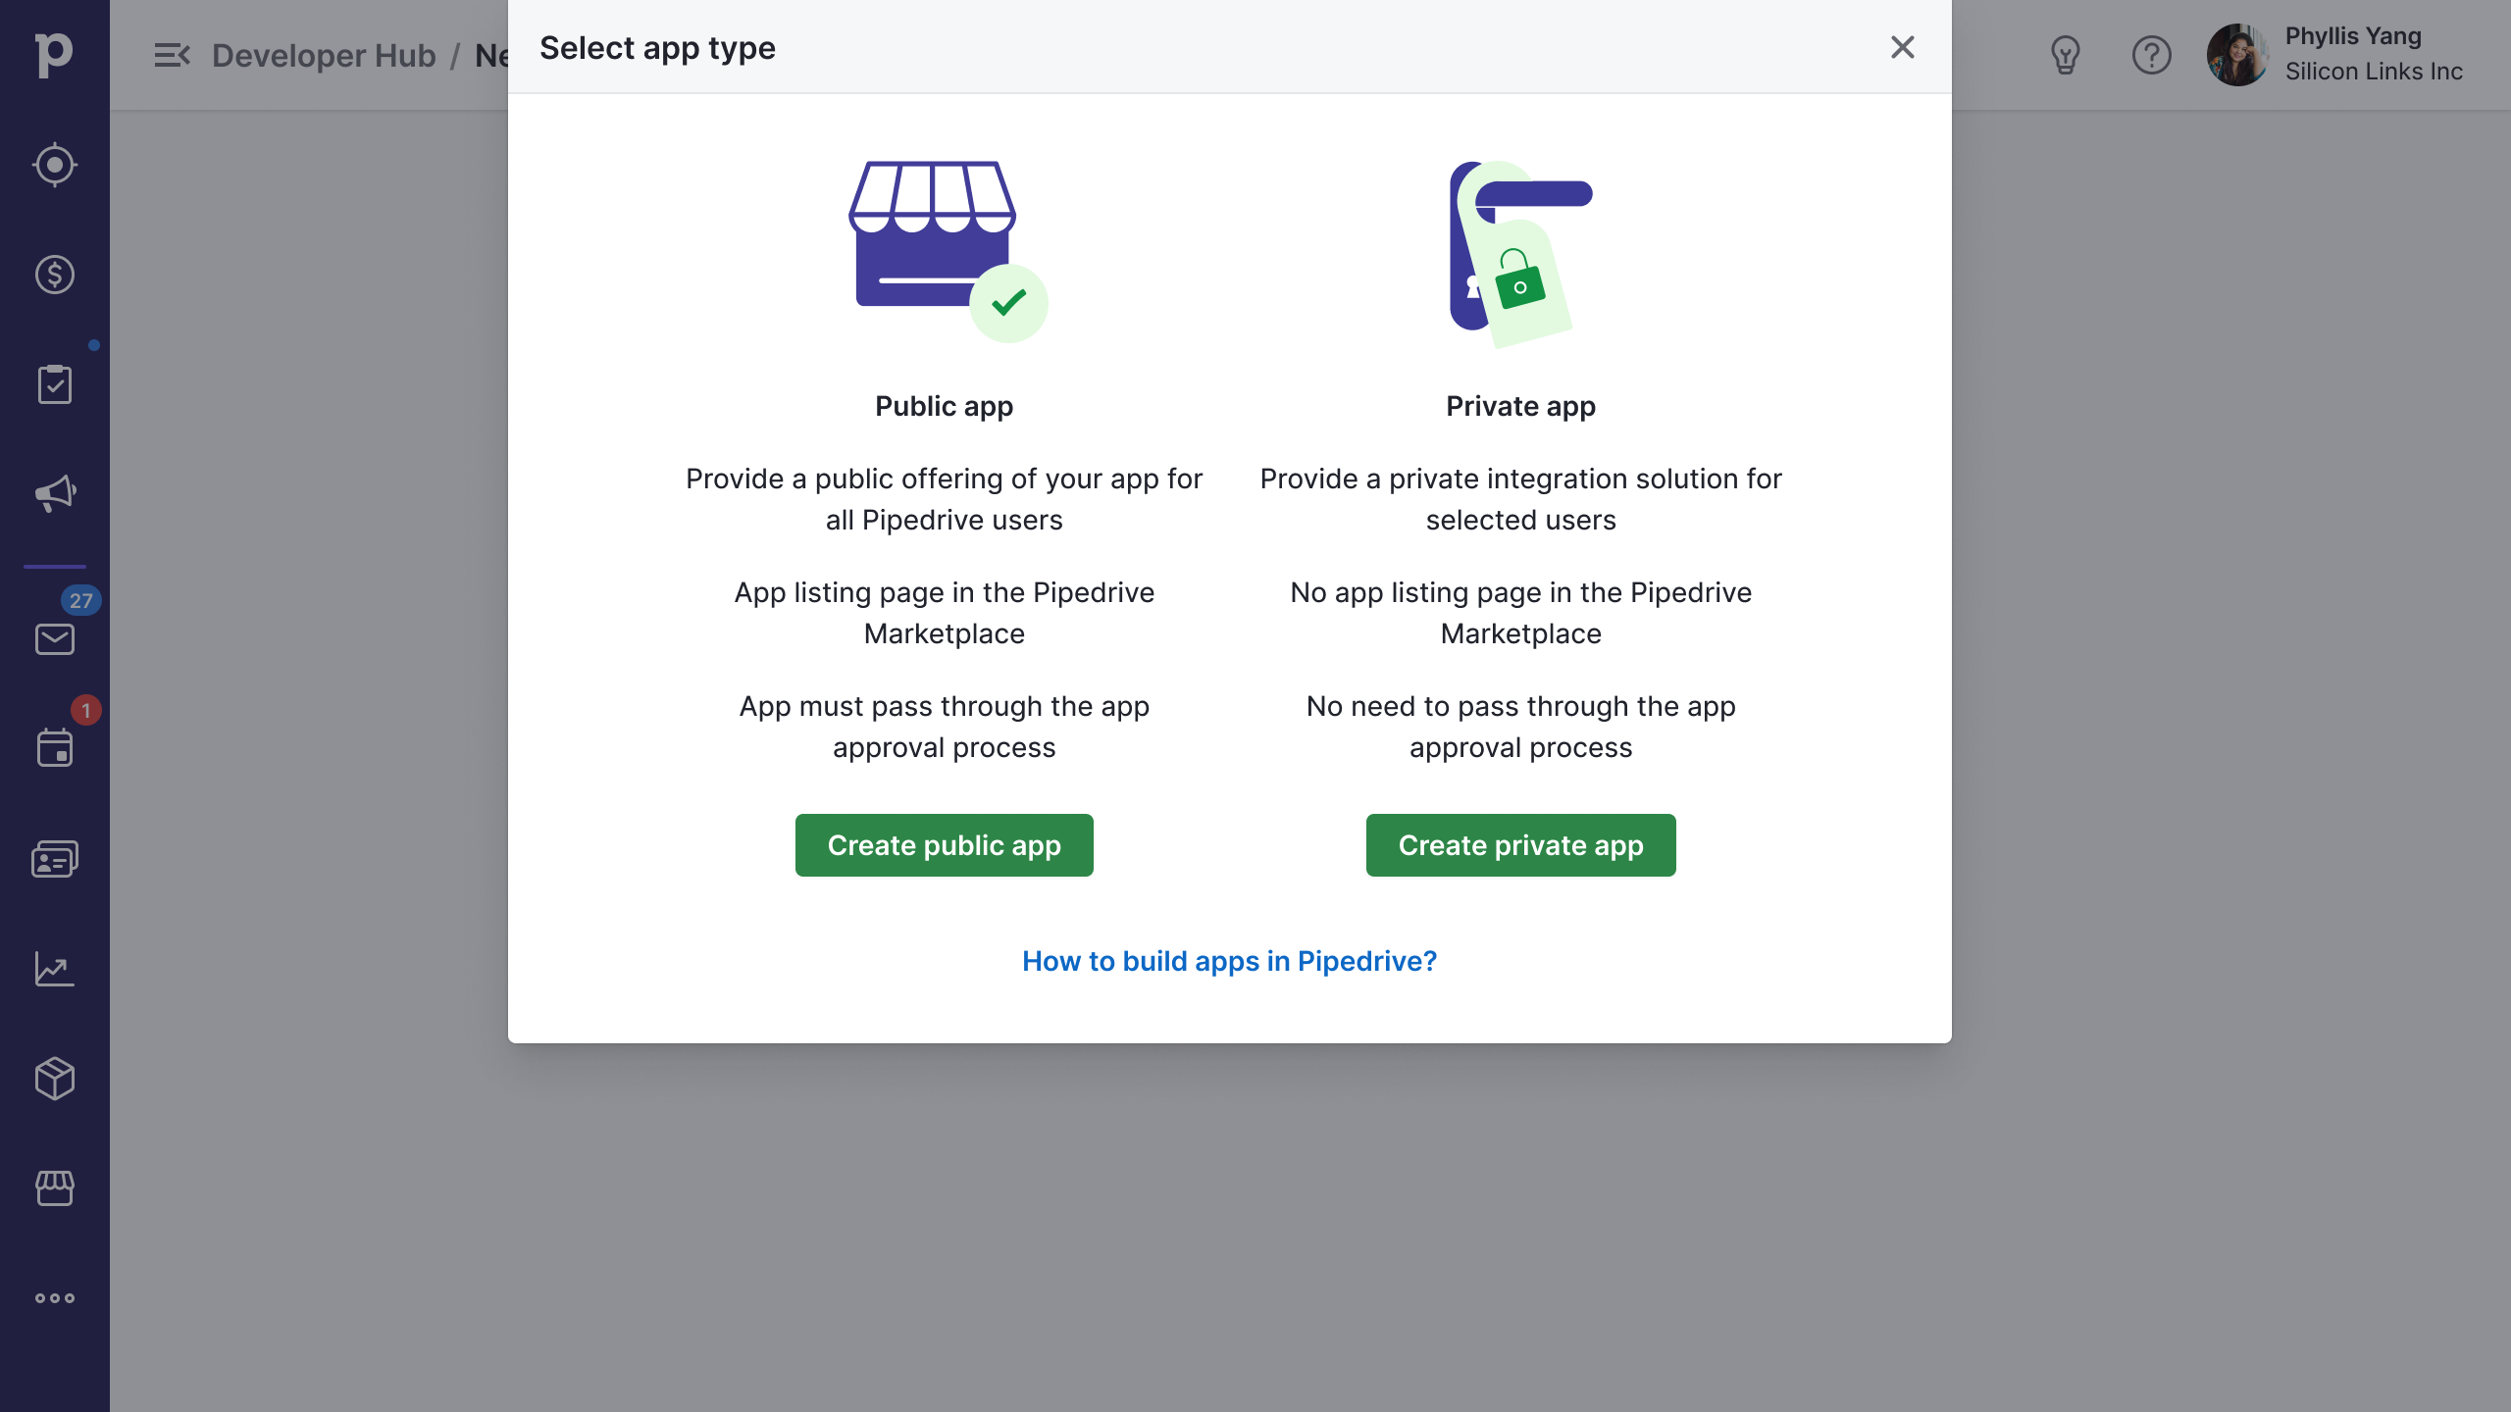
Task: Open Insights chart icon in sidebar
Action: (54, 969)
